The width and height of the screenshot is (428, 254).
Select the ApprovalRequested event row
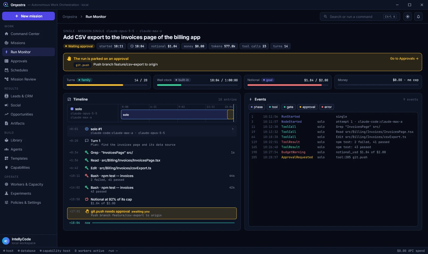tap(333, 157)
